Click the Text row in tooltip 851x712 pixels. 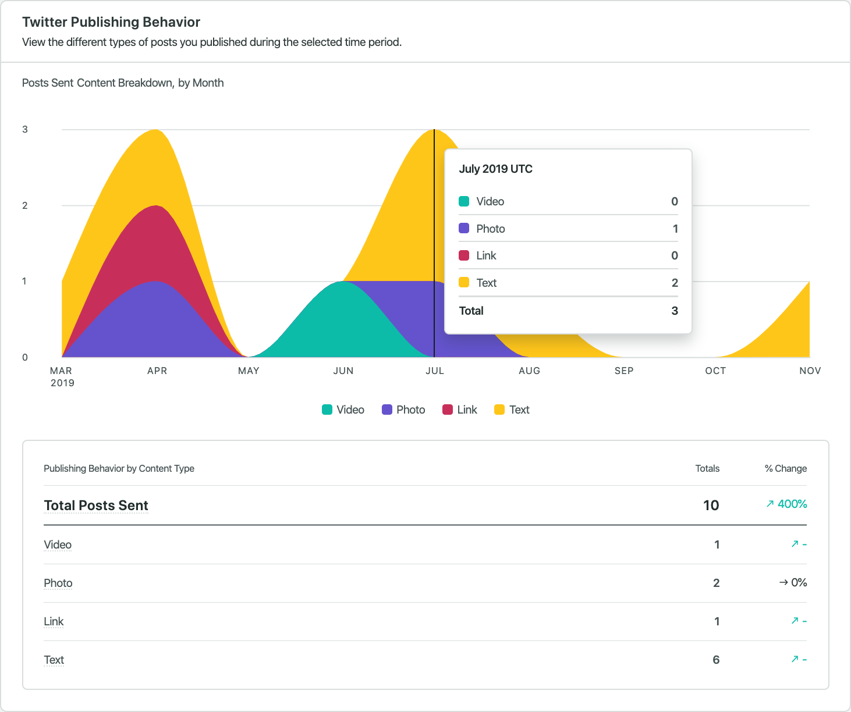pos(568,283)
